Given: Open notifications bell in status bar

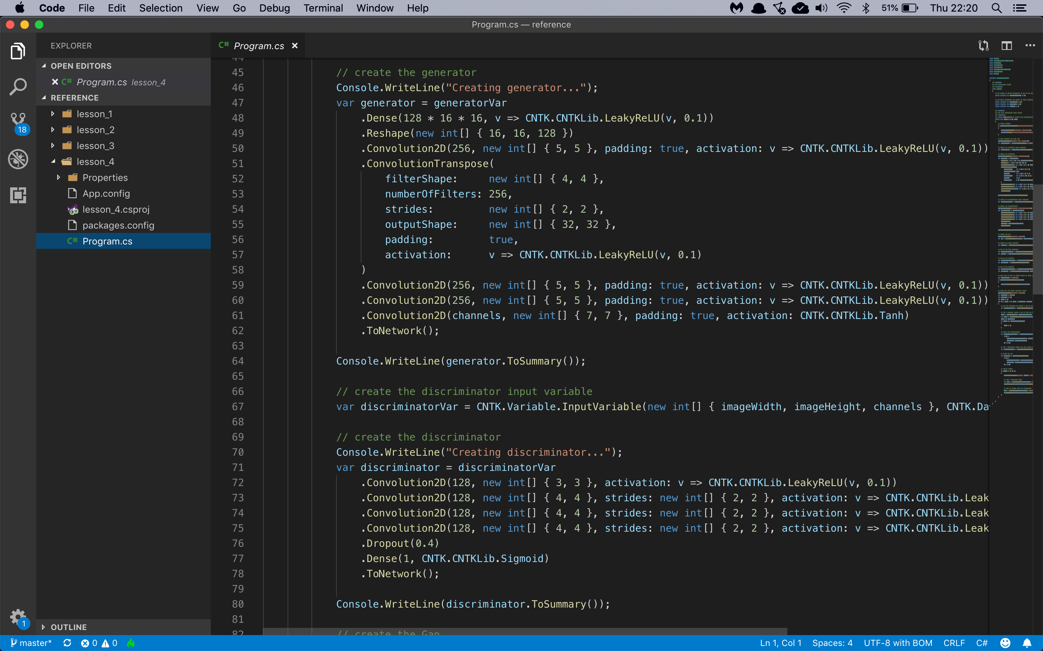Looking at the screenshot, I should (x=1027, y=643).
